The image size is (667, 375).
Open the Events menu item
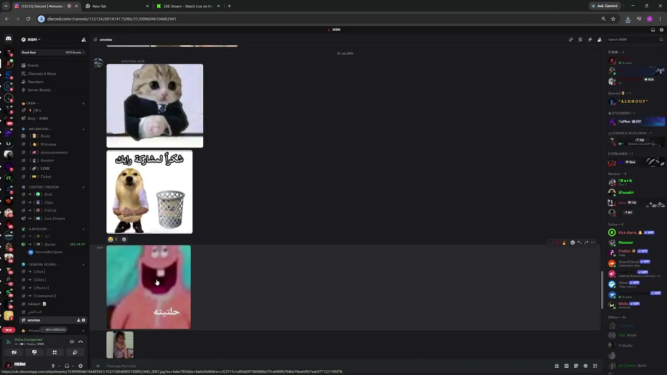(33, 65)
